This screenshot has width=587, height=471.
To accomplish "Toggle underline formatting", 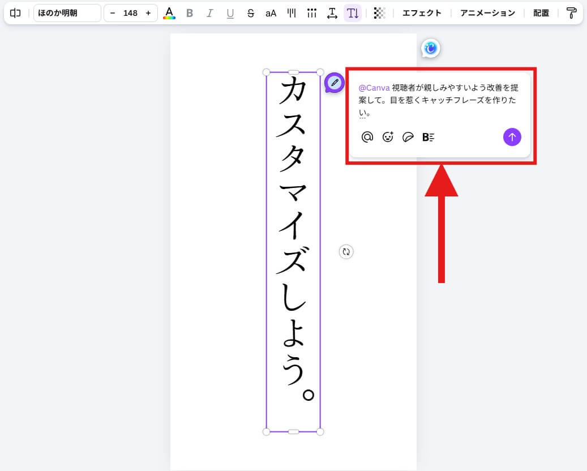I will (230, 13).
